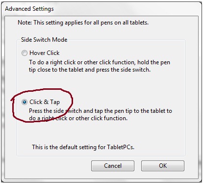
Task: Select the Click & Tap radio button
Action: click(25, 102)
